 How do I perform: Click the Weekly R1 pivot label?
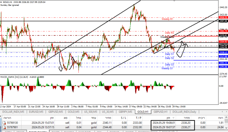167,19
